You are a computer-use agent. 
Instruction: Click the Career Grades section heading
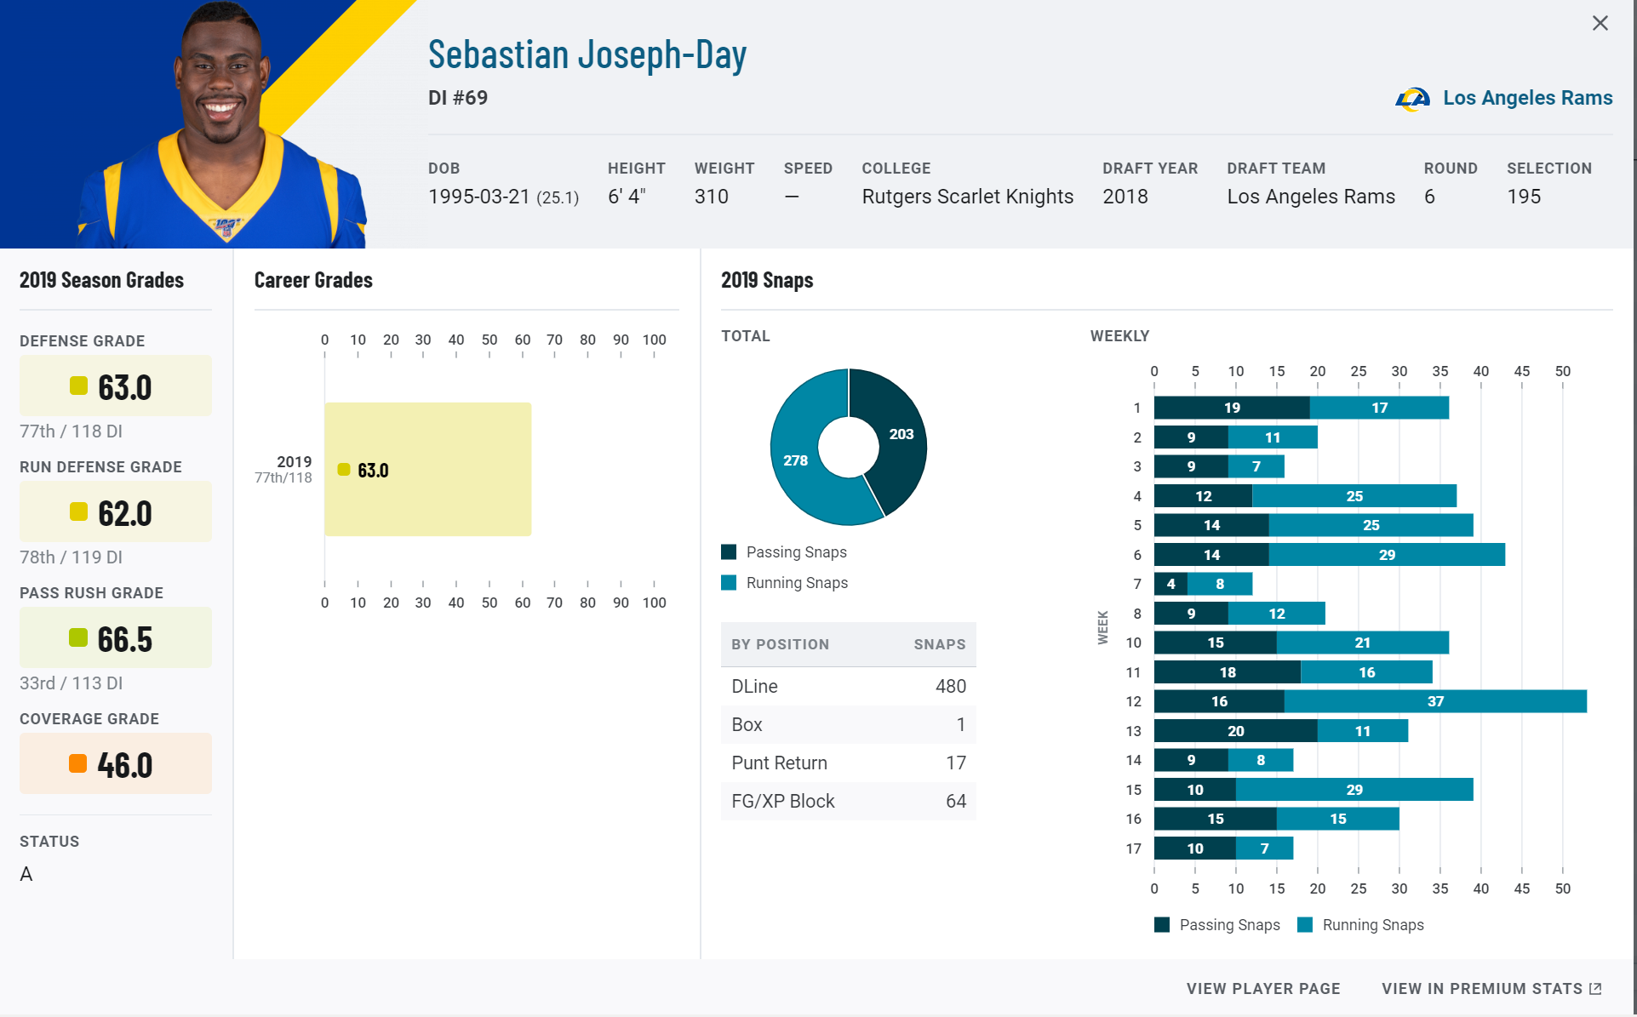coord(313,280)
